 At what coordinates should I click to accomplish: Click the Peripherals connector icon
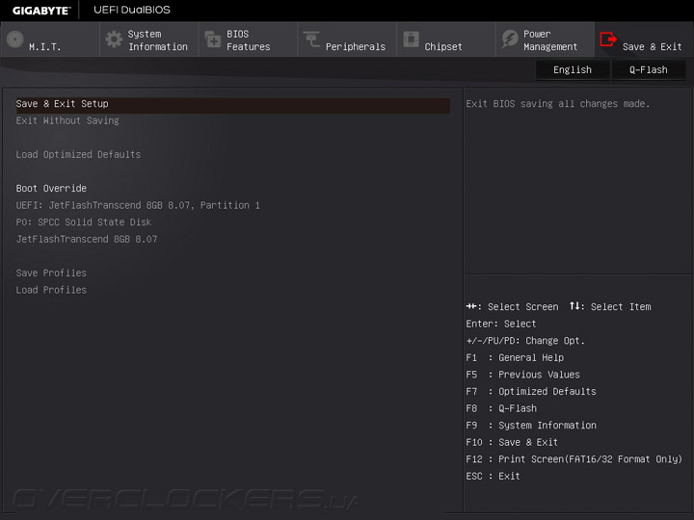coord(311,40)
